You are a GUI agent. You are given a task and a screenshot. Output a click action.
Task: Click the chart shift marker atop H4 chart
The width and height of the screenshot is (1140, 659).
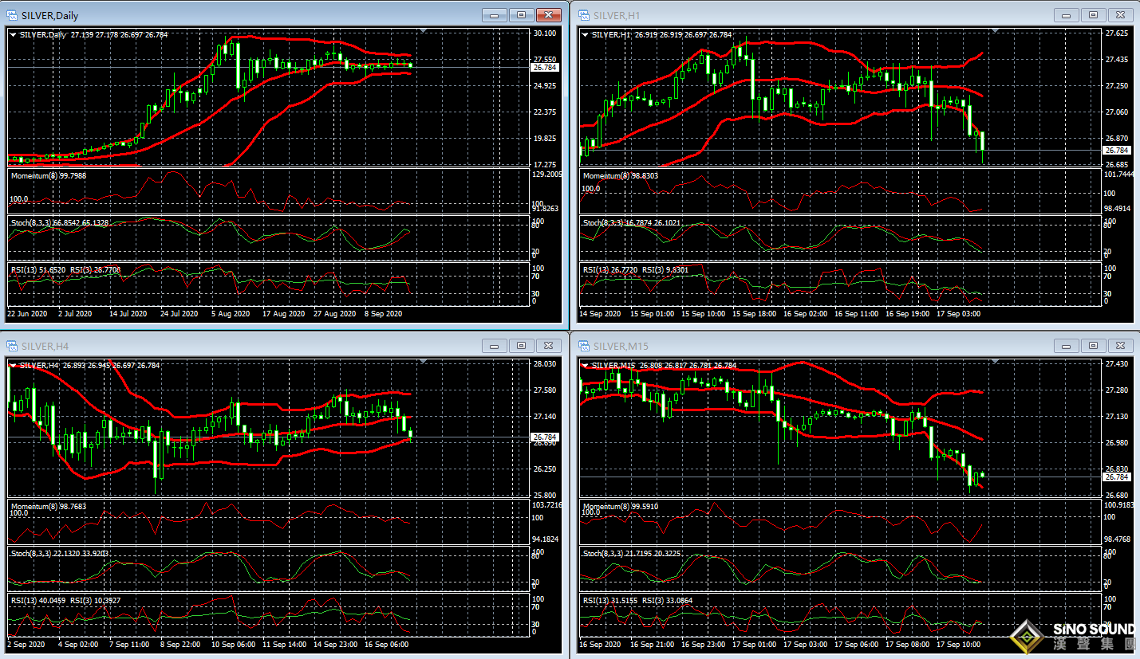click(424, 362)
